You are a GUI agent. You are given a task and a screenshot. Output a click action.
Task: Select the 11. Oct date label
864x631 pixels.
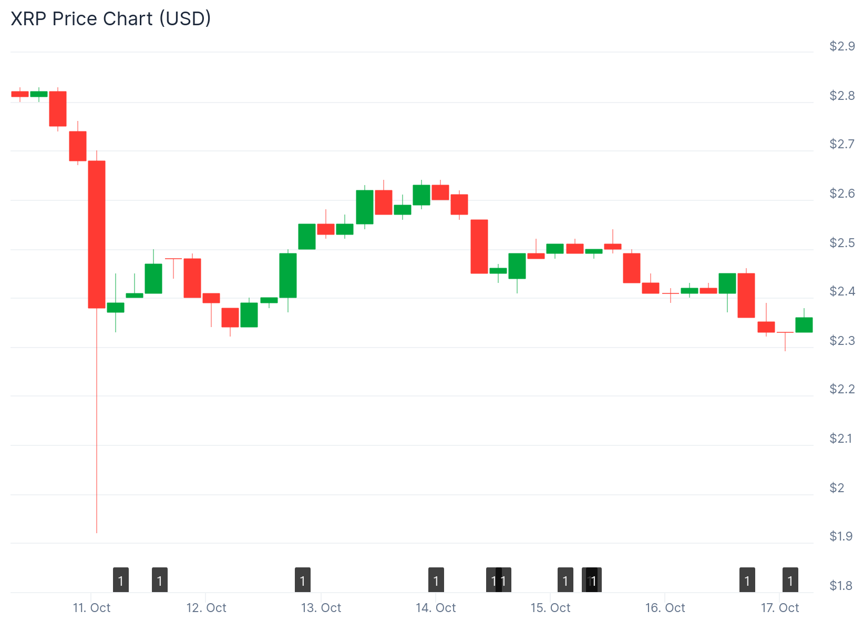click(91, 608)
